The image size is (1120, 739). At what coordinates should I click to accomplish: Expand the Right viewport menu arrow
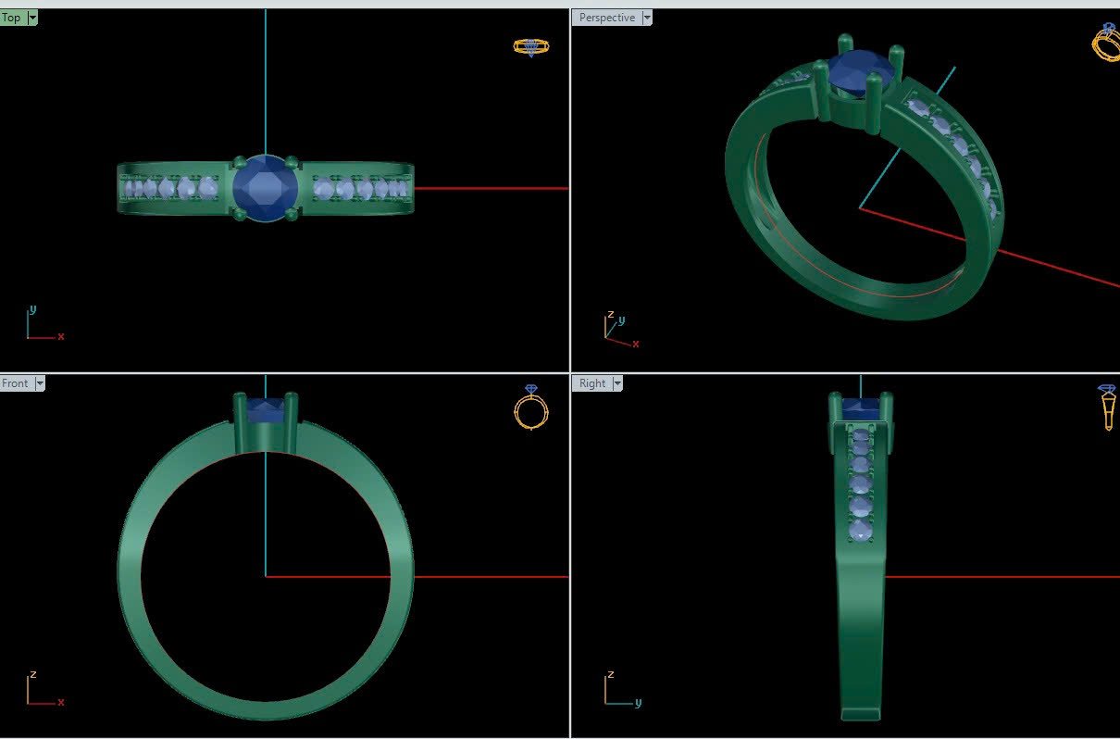tap(617, 383)
